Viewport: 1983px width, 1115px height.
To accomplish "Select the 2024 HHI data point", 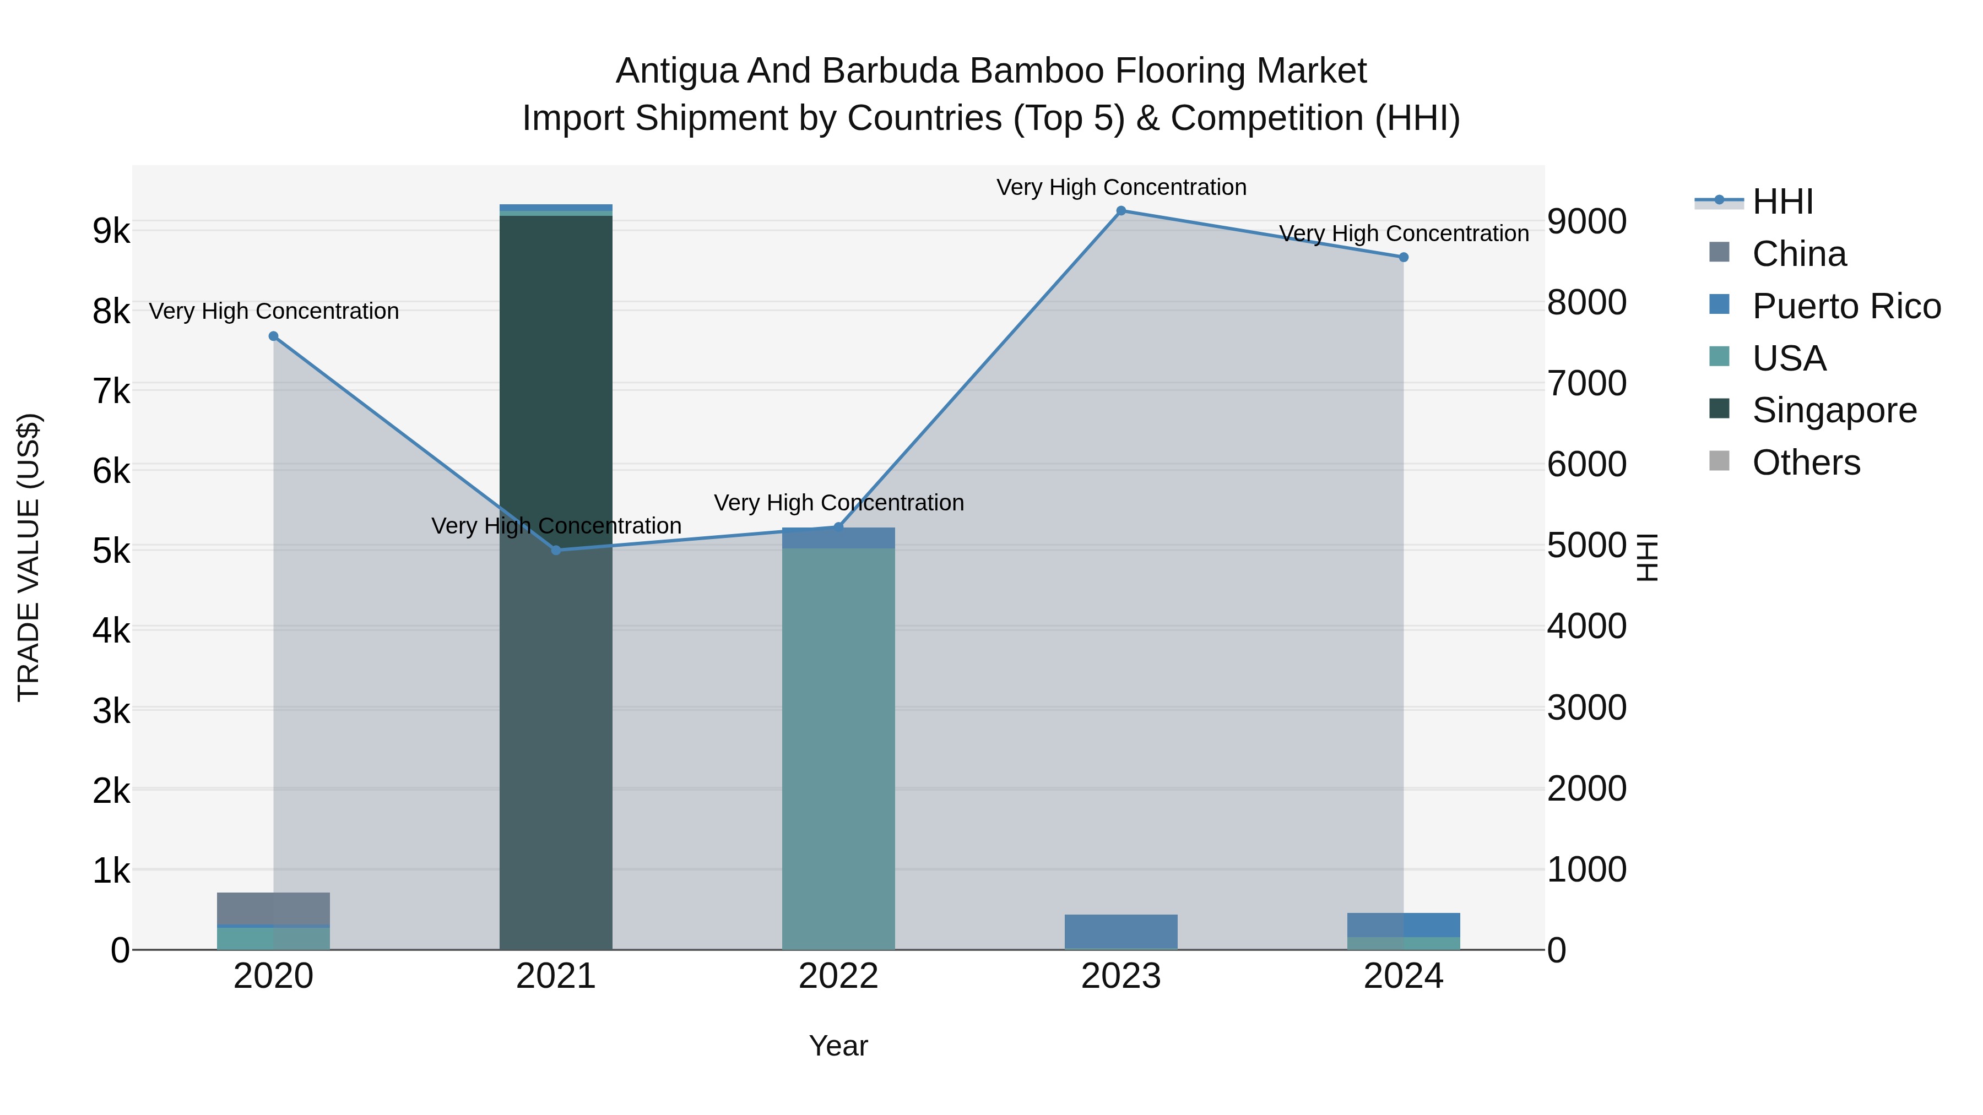I will point(1404,258).
